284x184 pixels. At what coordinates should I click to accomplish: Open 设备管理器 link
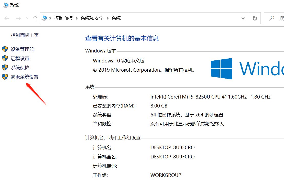(22, 49)
